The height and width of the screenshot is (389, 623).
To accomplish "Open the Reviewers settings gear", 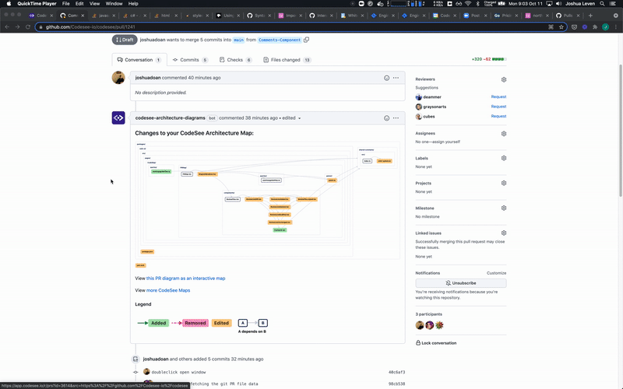I will (x=504, y=79).
